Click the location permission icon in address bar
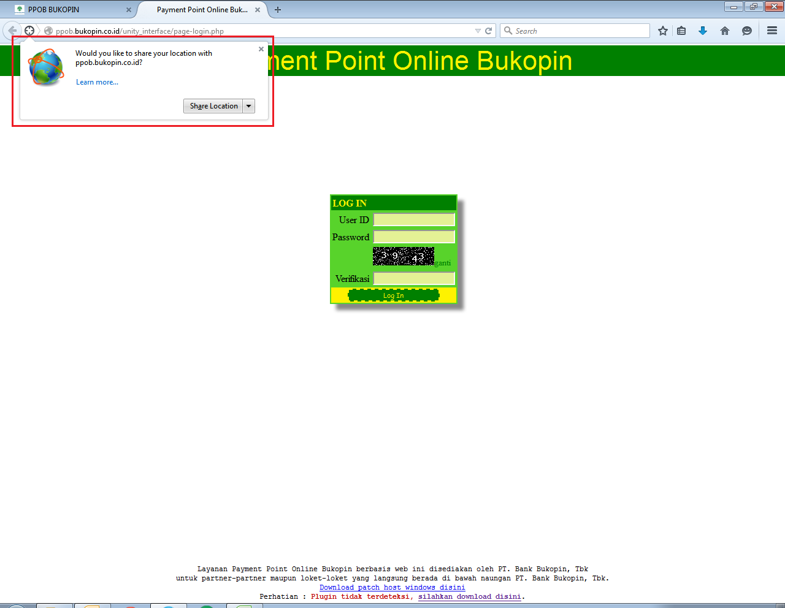 tap(29, 31)
